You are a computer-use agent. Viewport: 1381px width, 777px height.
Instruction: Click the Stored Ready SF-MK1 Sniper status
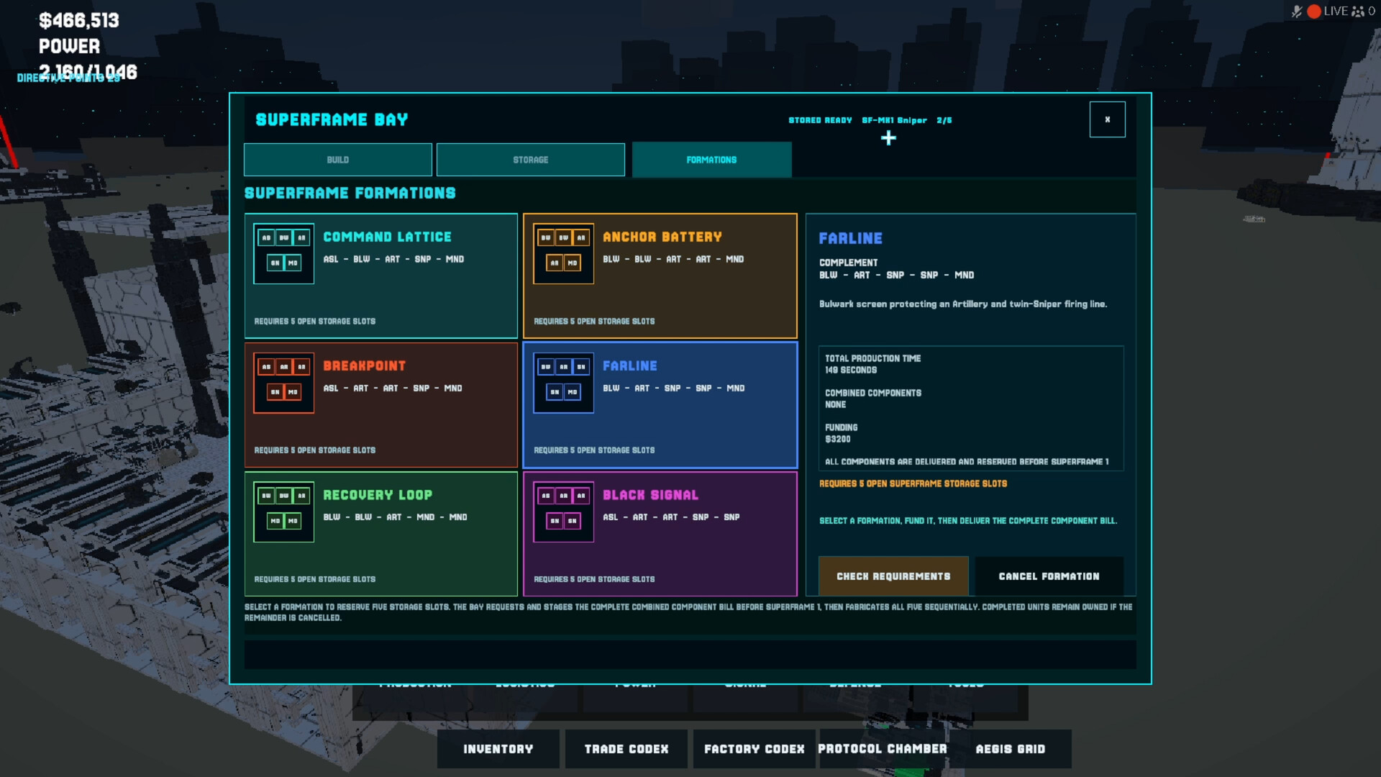(870, 120)
